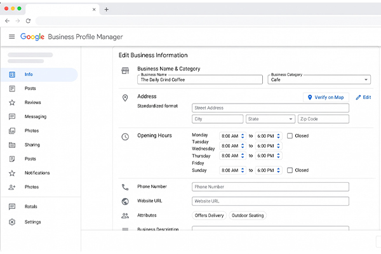The height and width of the screenshot is (254, 381).
Task: Click the Zip Code field
Action: pyautogui.click(x=323, y=119)
